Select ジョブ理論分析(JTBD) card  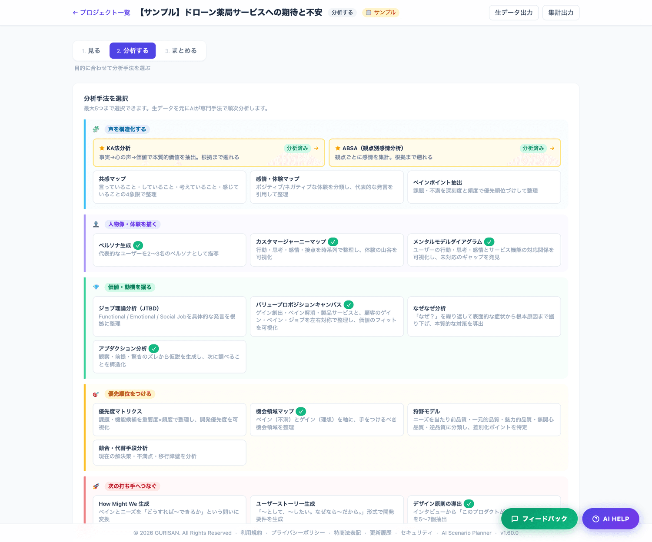170,316
